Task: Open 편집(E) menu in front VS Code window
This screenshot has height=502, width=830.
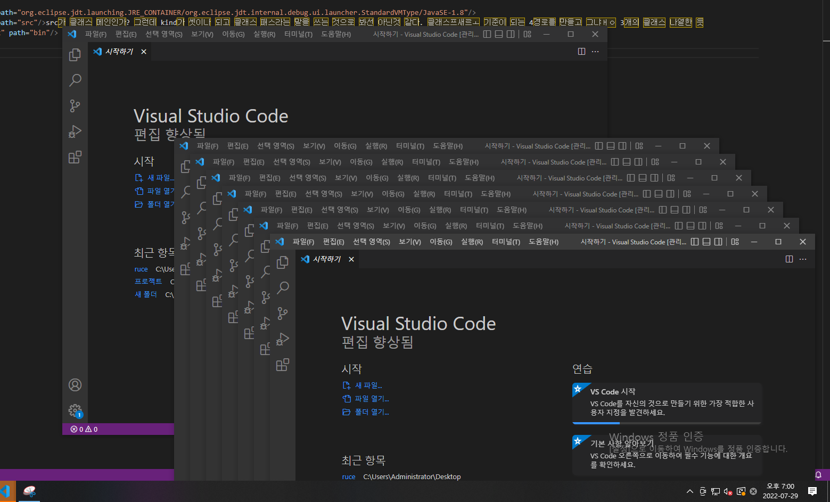Action: (334, 242)
